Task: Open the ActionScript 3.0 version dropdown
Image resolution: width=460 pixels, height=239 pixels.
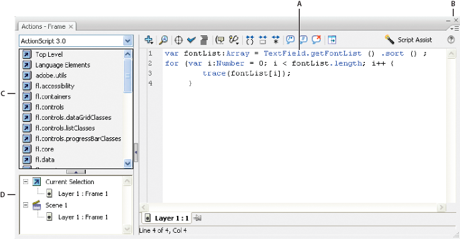Action: coord(76,41)
